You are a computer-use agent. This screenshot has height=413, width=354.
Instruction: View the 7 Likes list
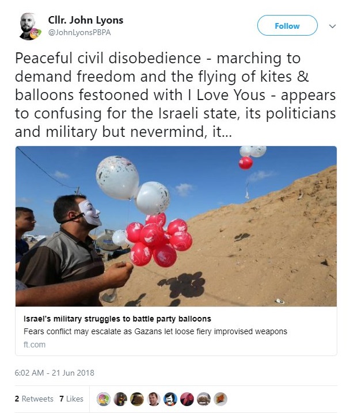(71, 399)
